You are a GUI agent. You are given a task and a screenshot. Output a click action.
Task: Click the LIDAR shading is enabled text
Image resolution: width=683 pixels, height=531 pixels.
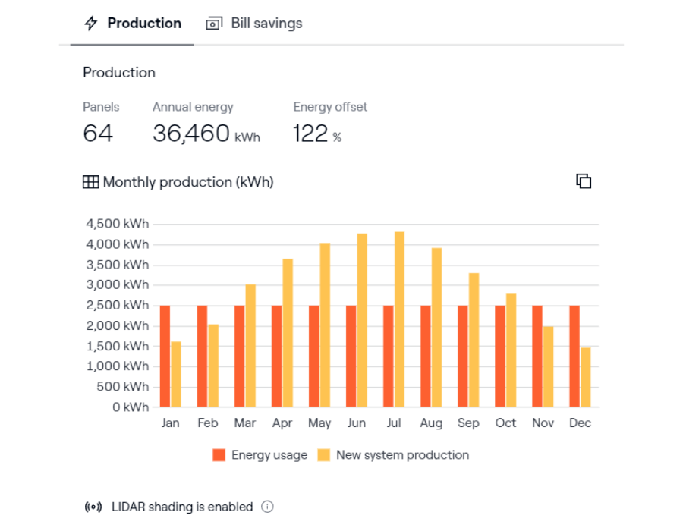[x=182, y=507]
